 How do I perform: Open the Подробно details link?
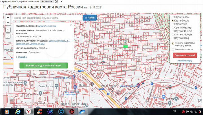(x=23, y=57)
